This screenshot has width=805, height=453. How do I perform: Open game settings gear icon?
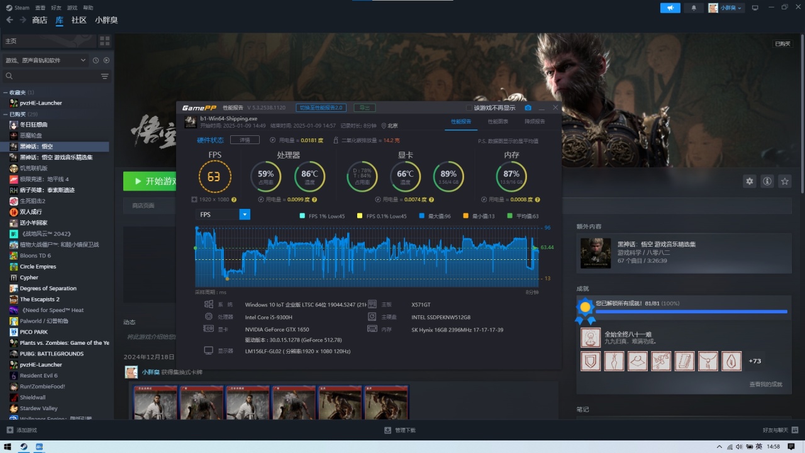(x=749, y=181)
